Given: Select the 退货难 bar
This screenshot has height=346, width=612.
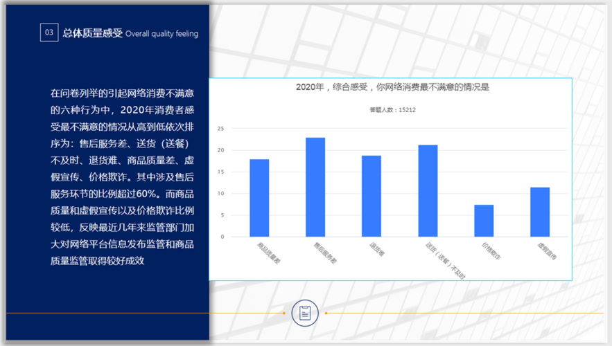Looking at the screenshot, I should 371,196.
